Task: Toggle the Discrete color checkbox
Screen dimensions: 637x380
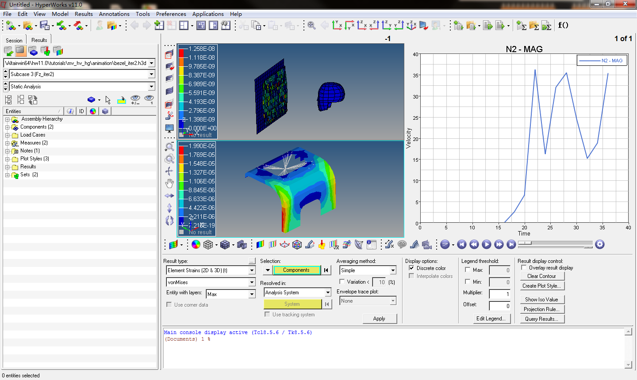Action: [412, 268]
